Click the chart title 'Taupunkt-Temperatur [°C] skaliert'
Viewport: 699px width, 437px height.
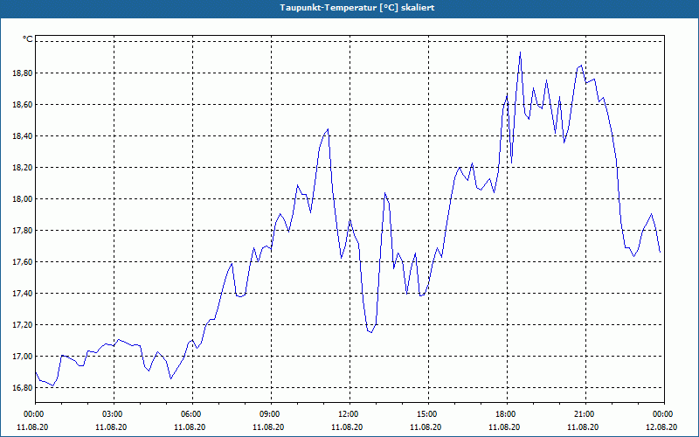(357, 8)
